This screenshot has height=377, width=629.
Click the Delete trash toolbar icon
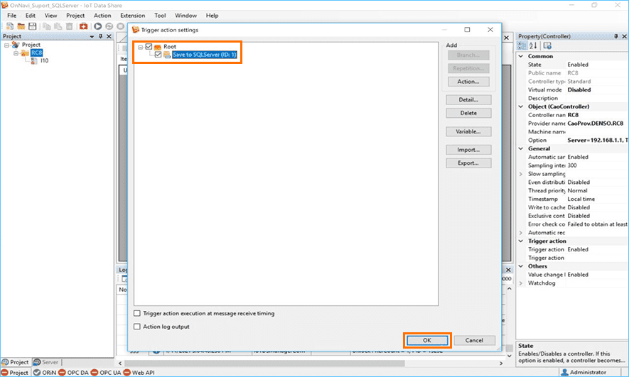coord(70,26)
